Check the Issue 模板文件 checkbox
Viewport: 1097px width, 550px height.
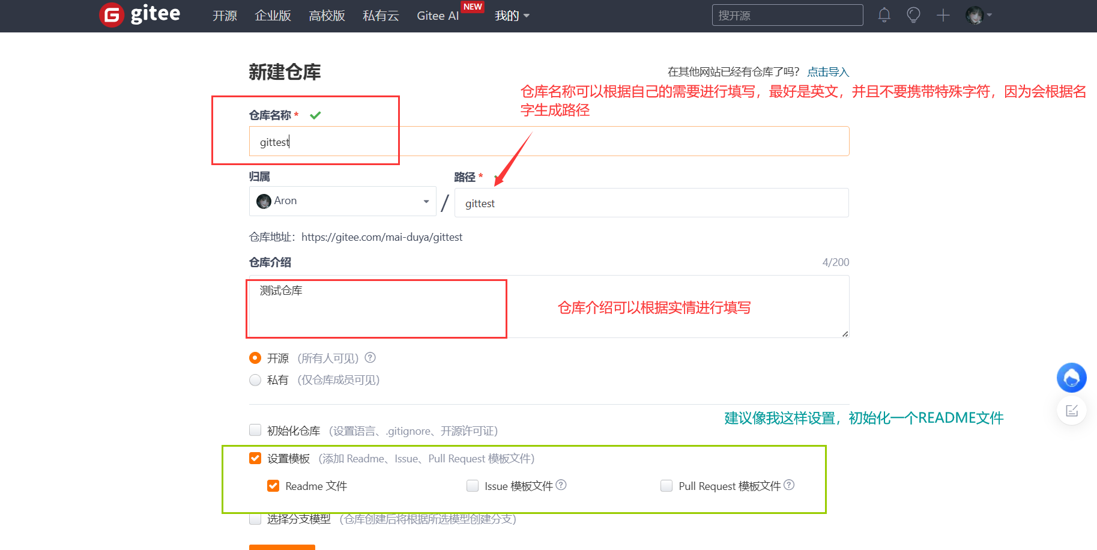tap(473, 486)
